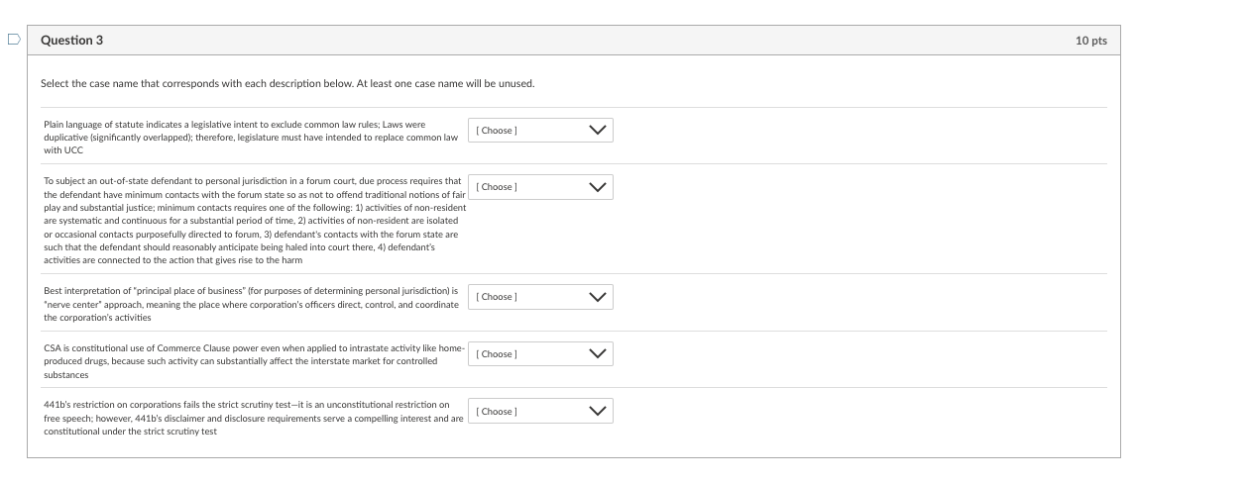
Task: Open the case dropdown for the minimum contacts description
Action: tap(540, 187)
